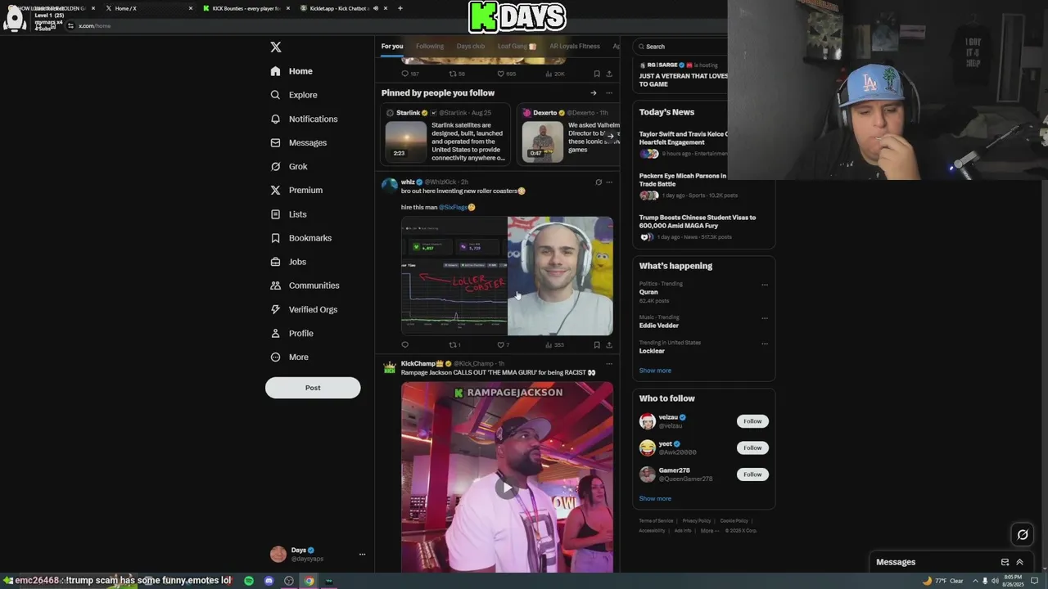Show more under What's happening
The height and width of the screenshot is (589, 1048).
(x=655, y=371)
